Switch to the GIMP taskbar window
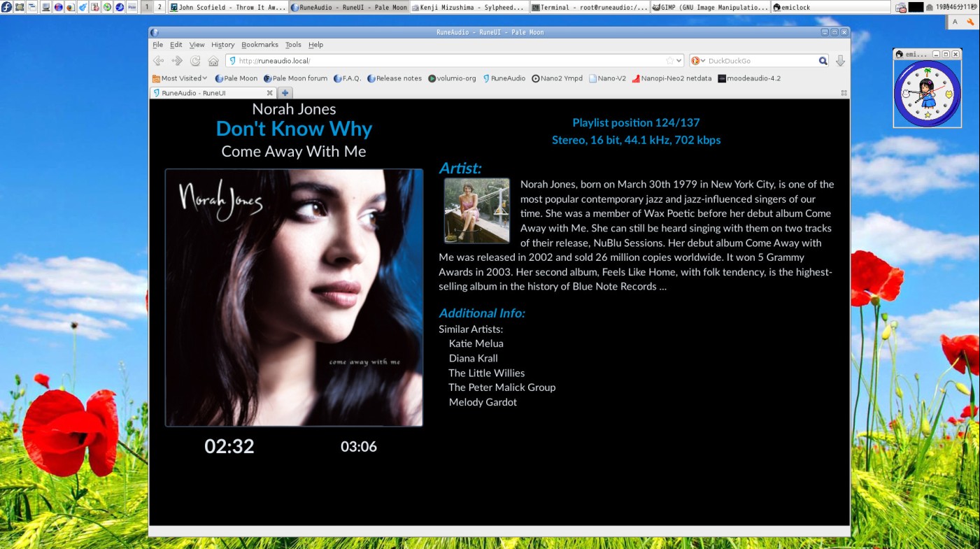The image size is (980, 549). click(x=710, y=7)
